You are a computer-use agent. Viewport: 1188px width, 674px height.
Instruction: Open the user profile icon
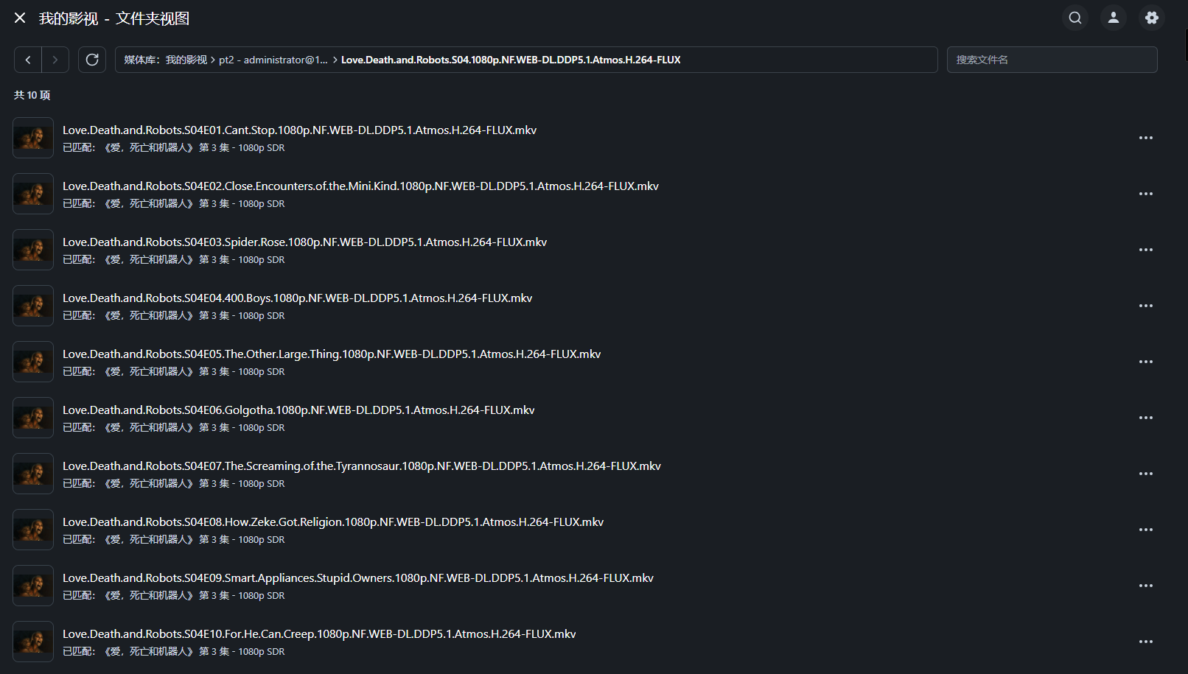coord(1114,18)
